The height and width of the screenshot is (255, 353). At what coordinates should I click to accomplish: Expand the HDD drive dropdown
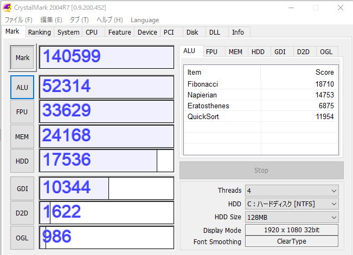point(292,204)
